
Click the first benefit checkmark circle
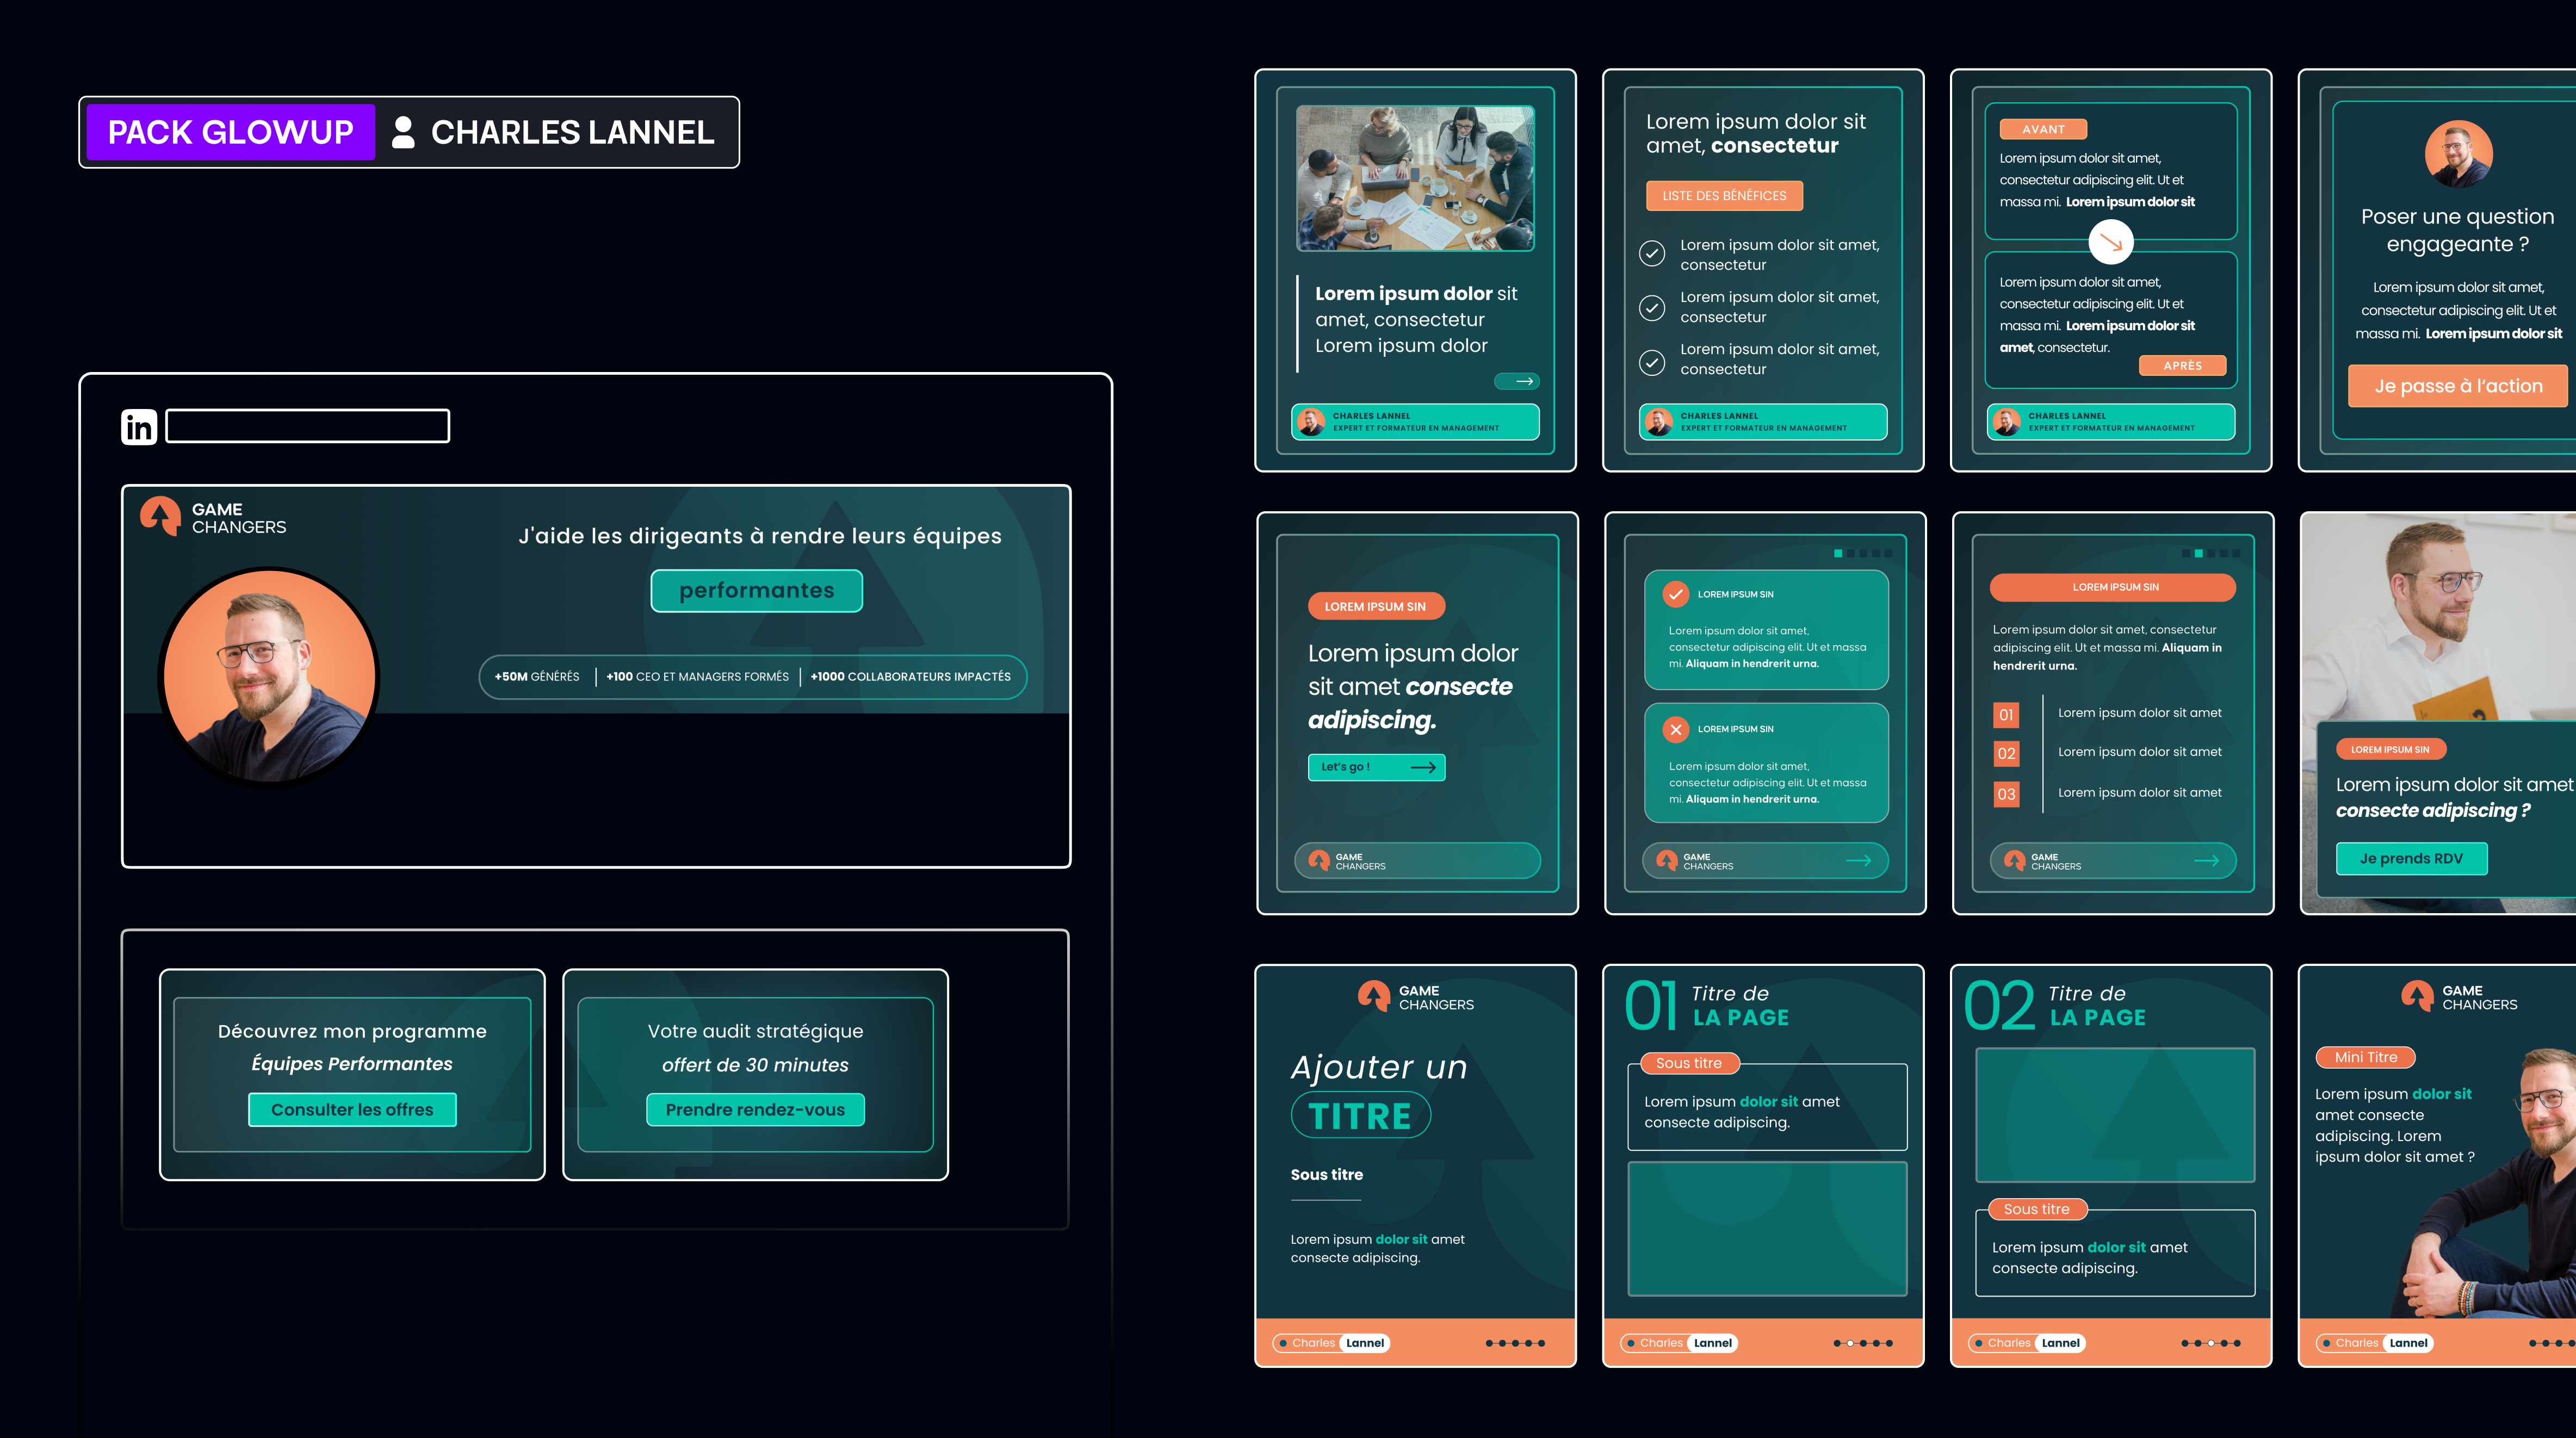pyautogui.click(x=1652, y=254)
